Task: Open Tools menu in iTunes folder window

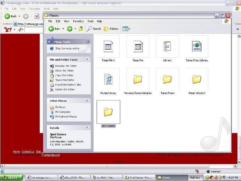Action: (x=90, y=21)
